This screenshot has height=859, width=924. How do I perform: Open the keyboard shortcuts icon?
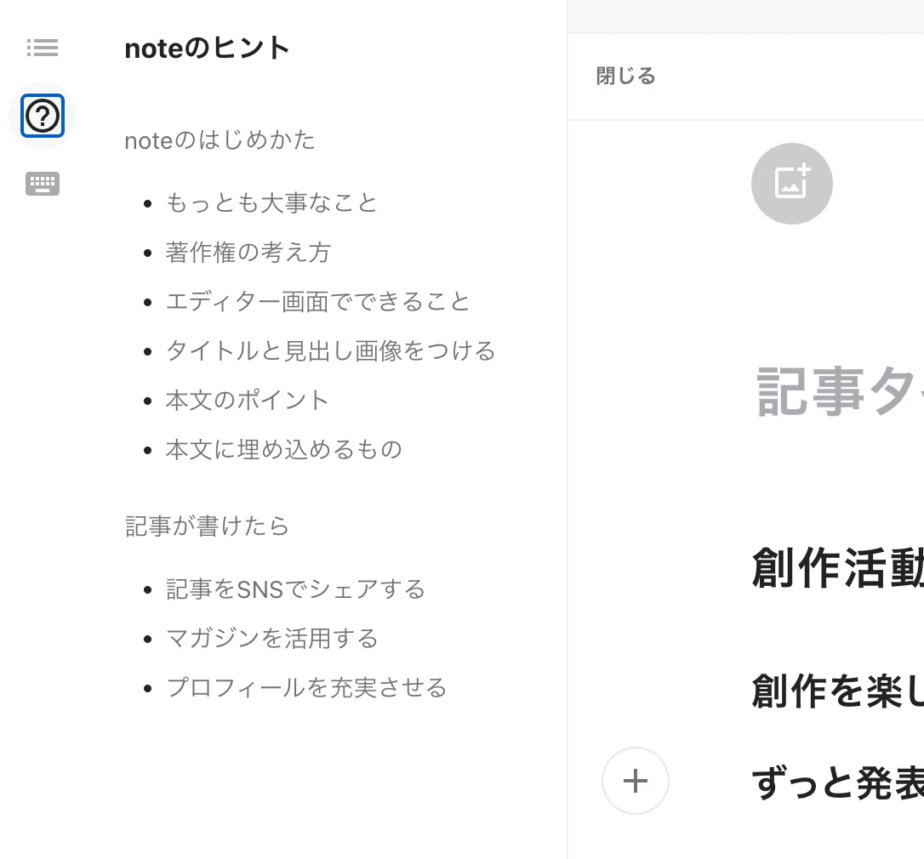tap(43, 184)
